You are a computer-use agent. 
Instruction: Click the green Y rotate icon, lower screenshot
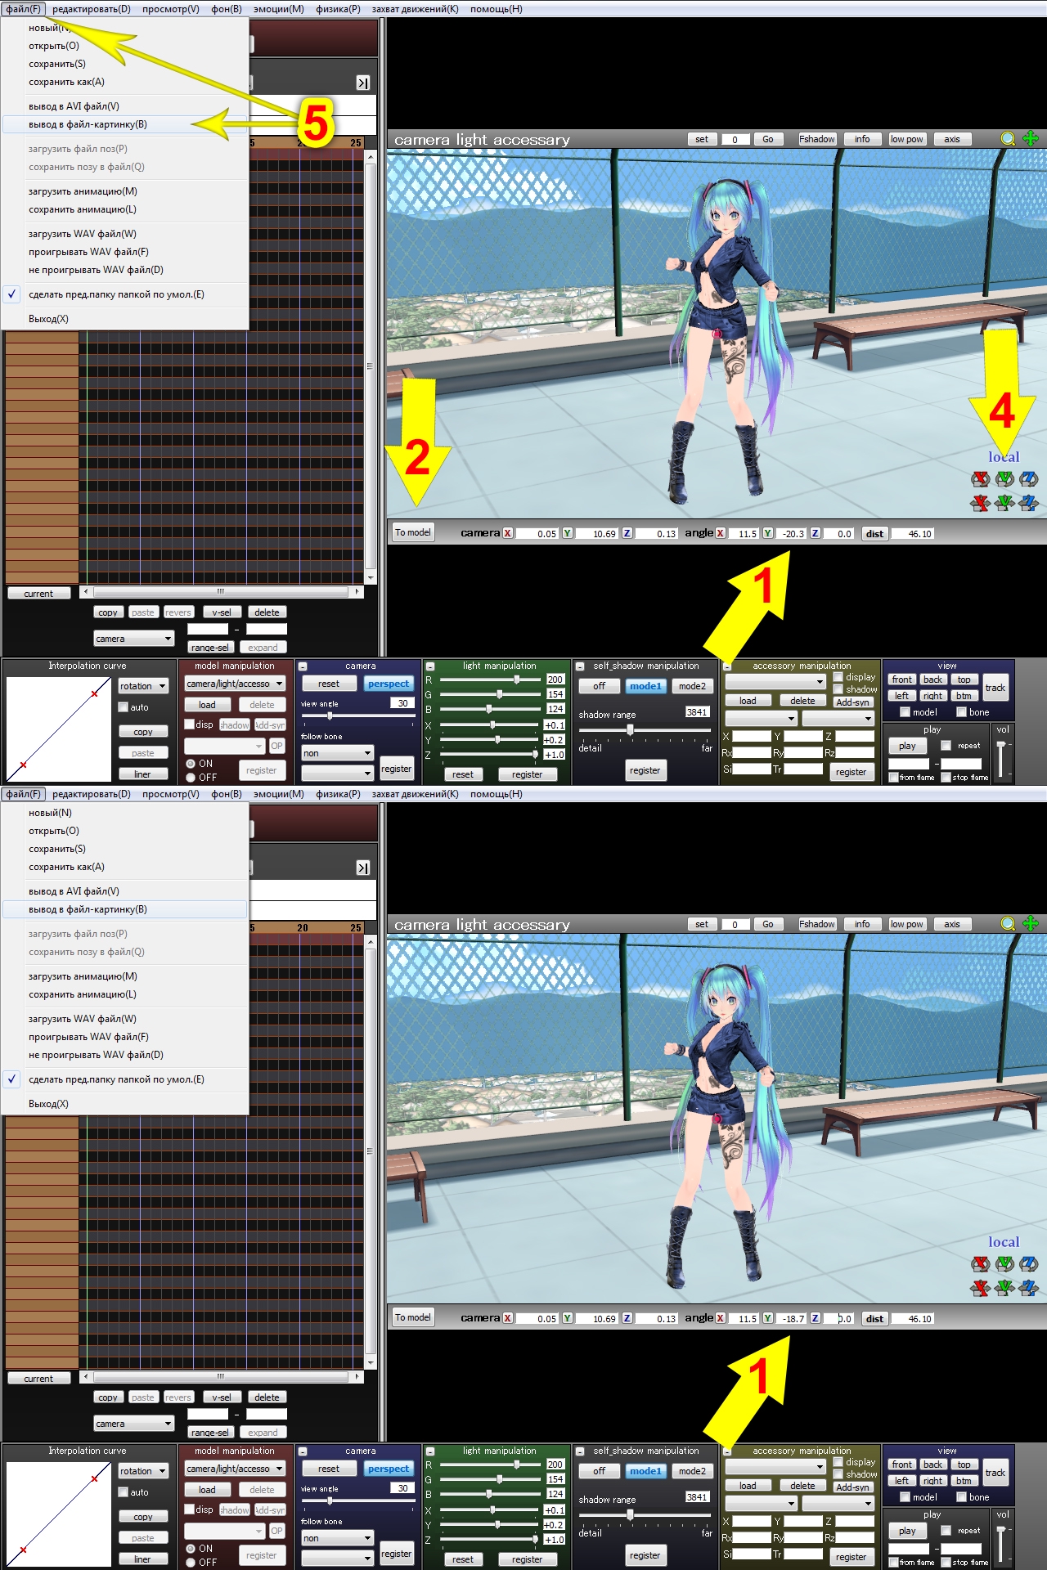tap(1004, 1264)
